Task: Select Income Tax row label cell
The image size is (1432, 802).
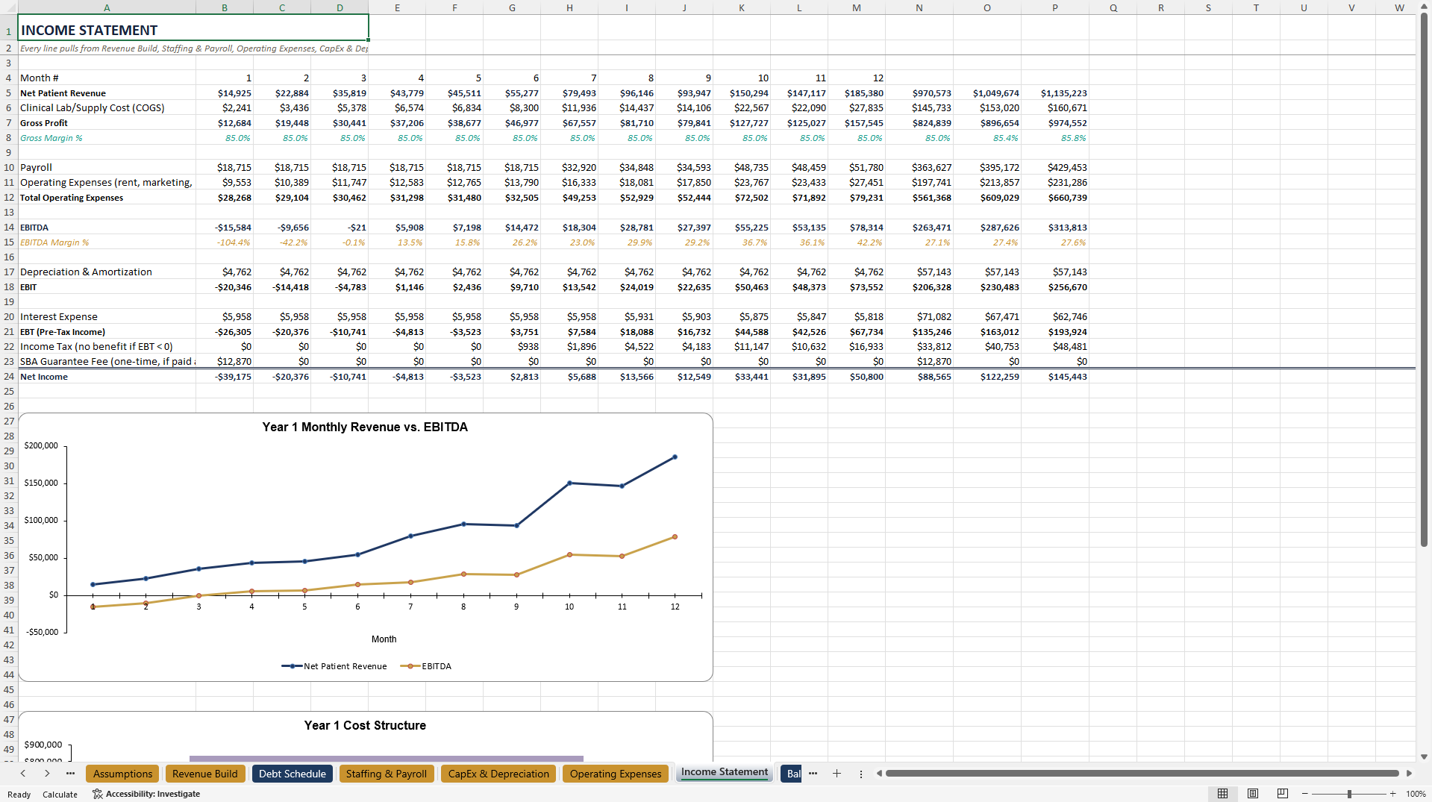Action: tap(107, 346)
